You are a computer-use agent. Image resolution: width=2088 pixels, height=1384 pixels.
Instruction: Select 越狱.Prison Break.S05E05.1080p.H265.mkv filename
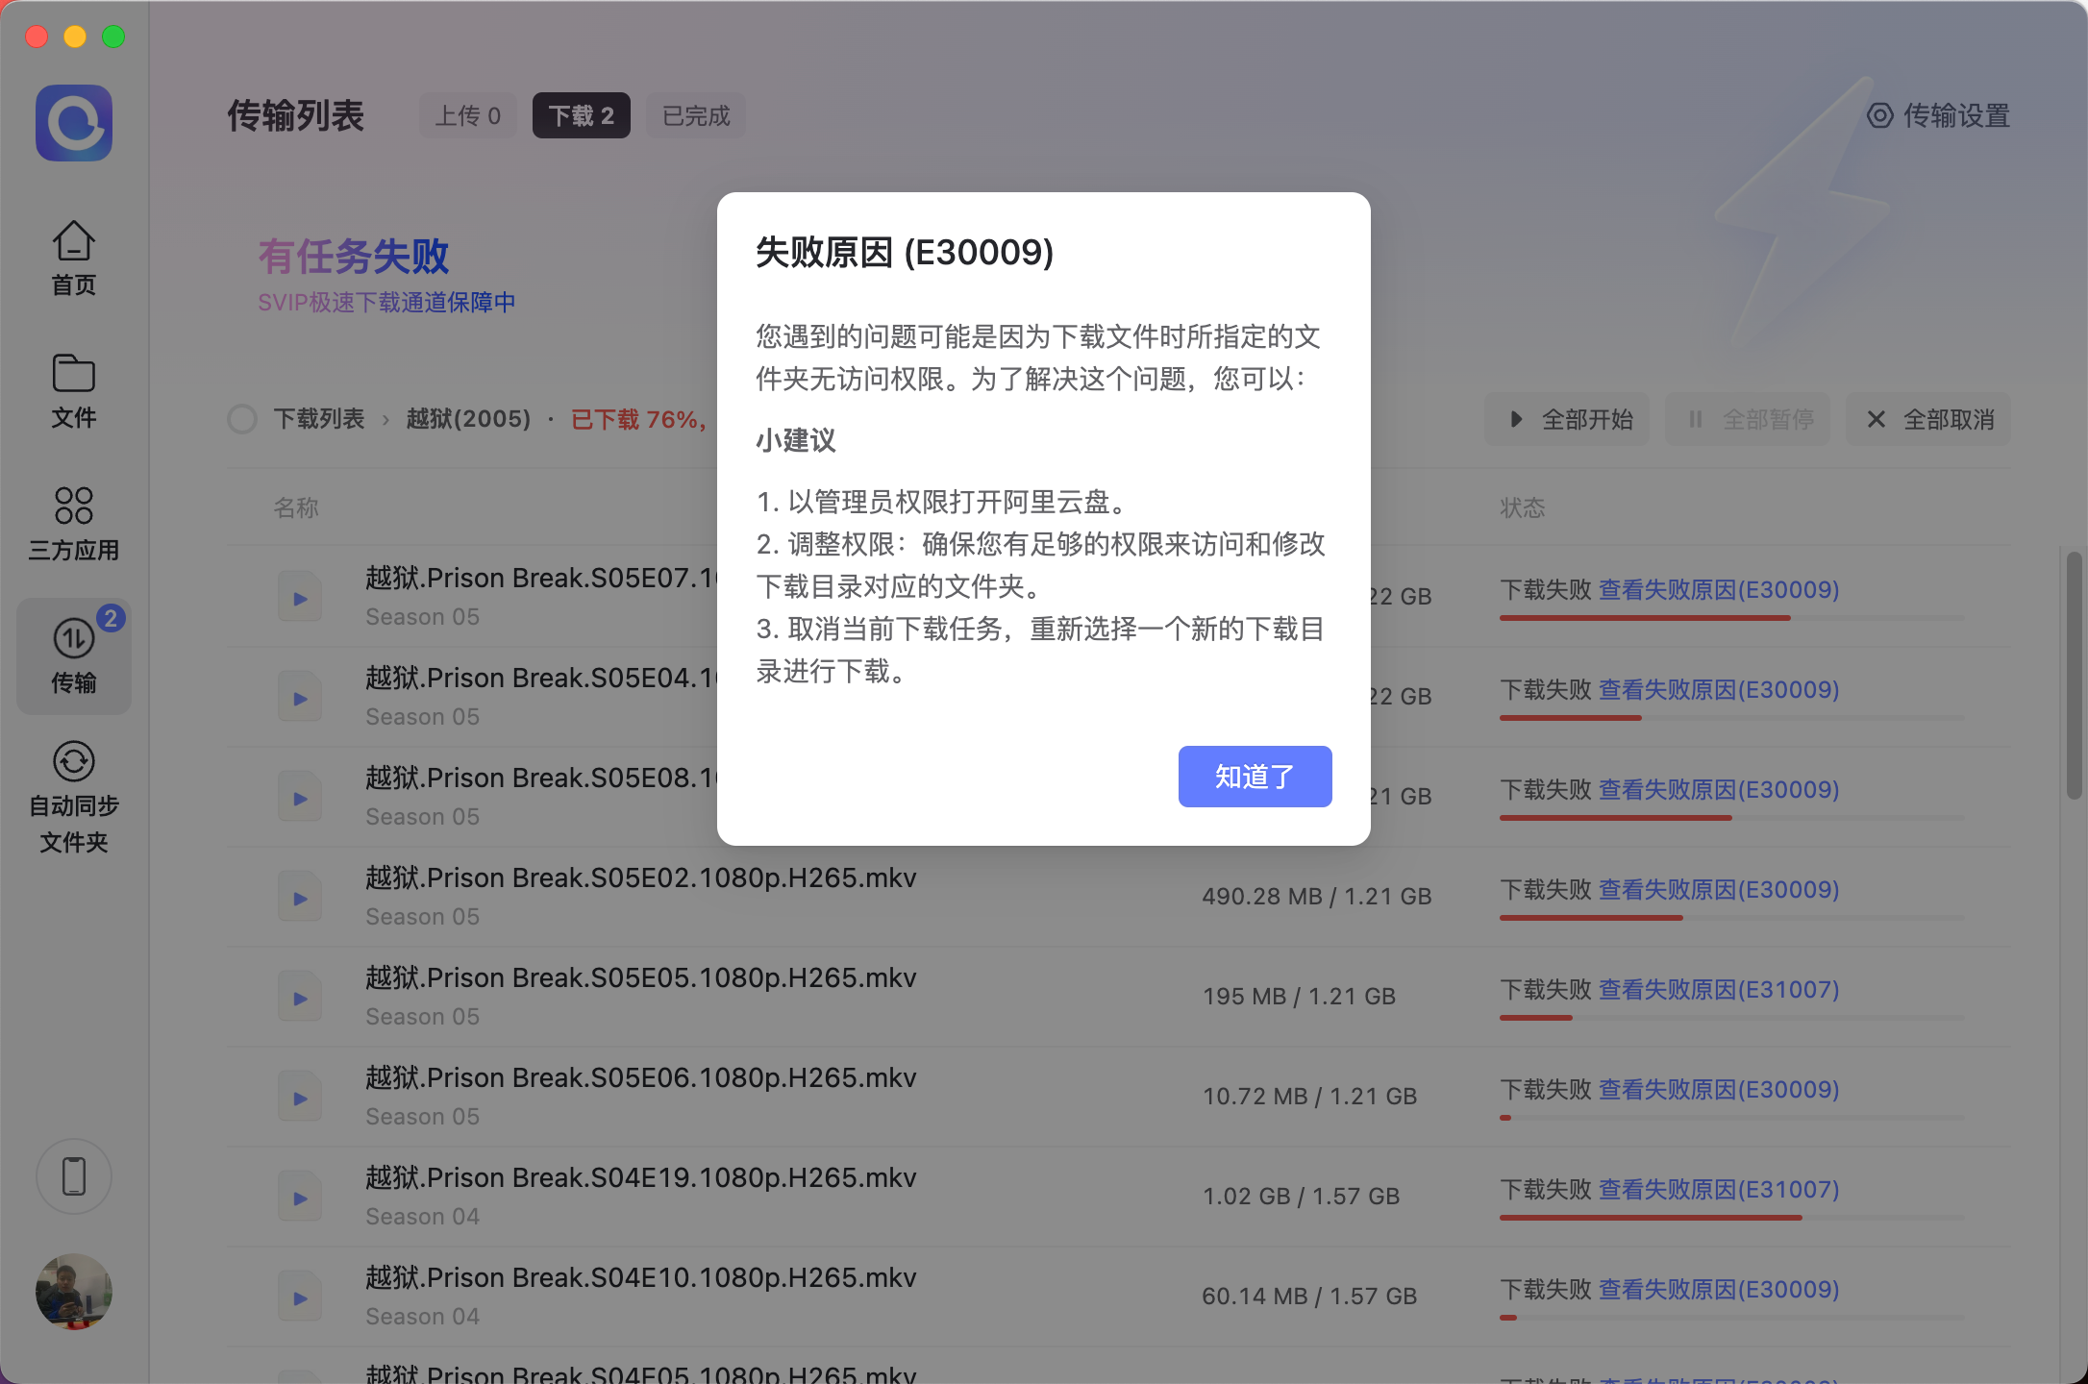(x=641, y=977)
